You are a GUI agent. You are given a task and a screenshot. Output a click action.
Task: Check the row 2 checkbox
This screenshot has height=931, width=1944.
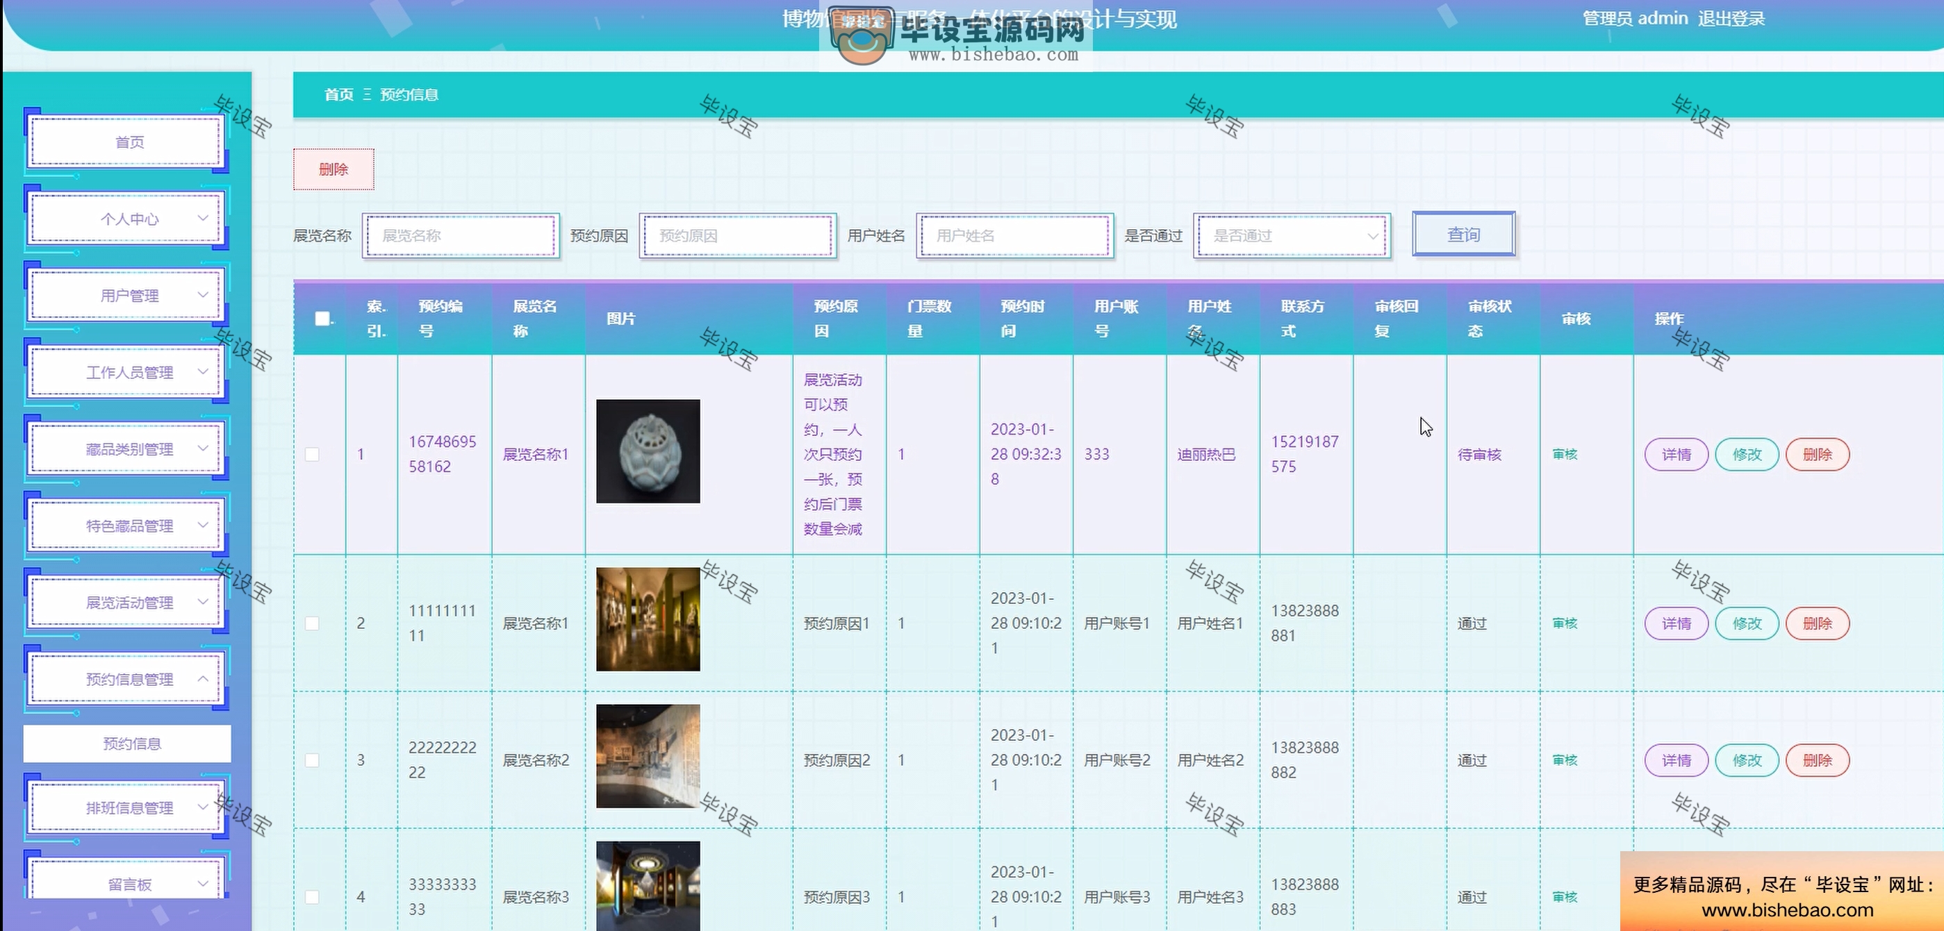[x=312, y=623]
